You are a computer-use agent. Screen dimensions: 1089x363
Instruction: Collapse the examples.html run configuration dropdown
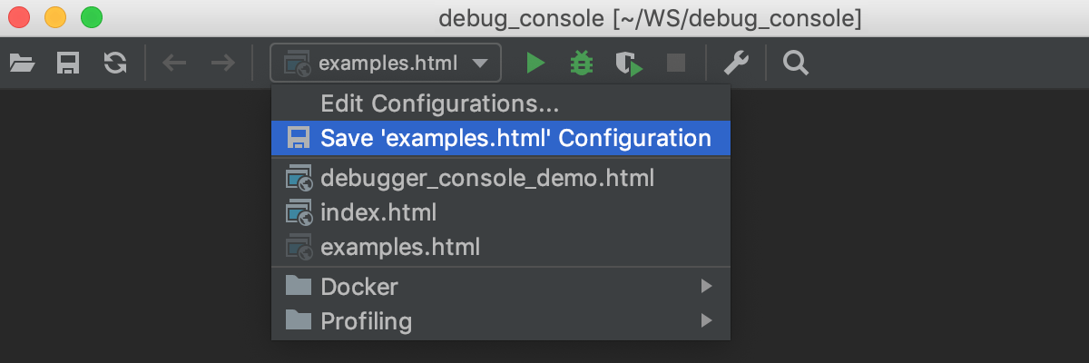tap(386, 64)
